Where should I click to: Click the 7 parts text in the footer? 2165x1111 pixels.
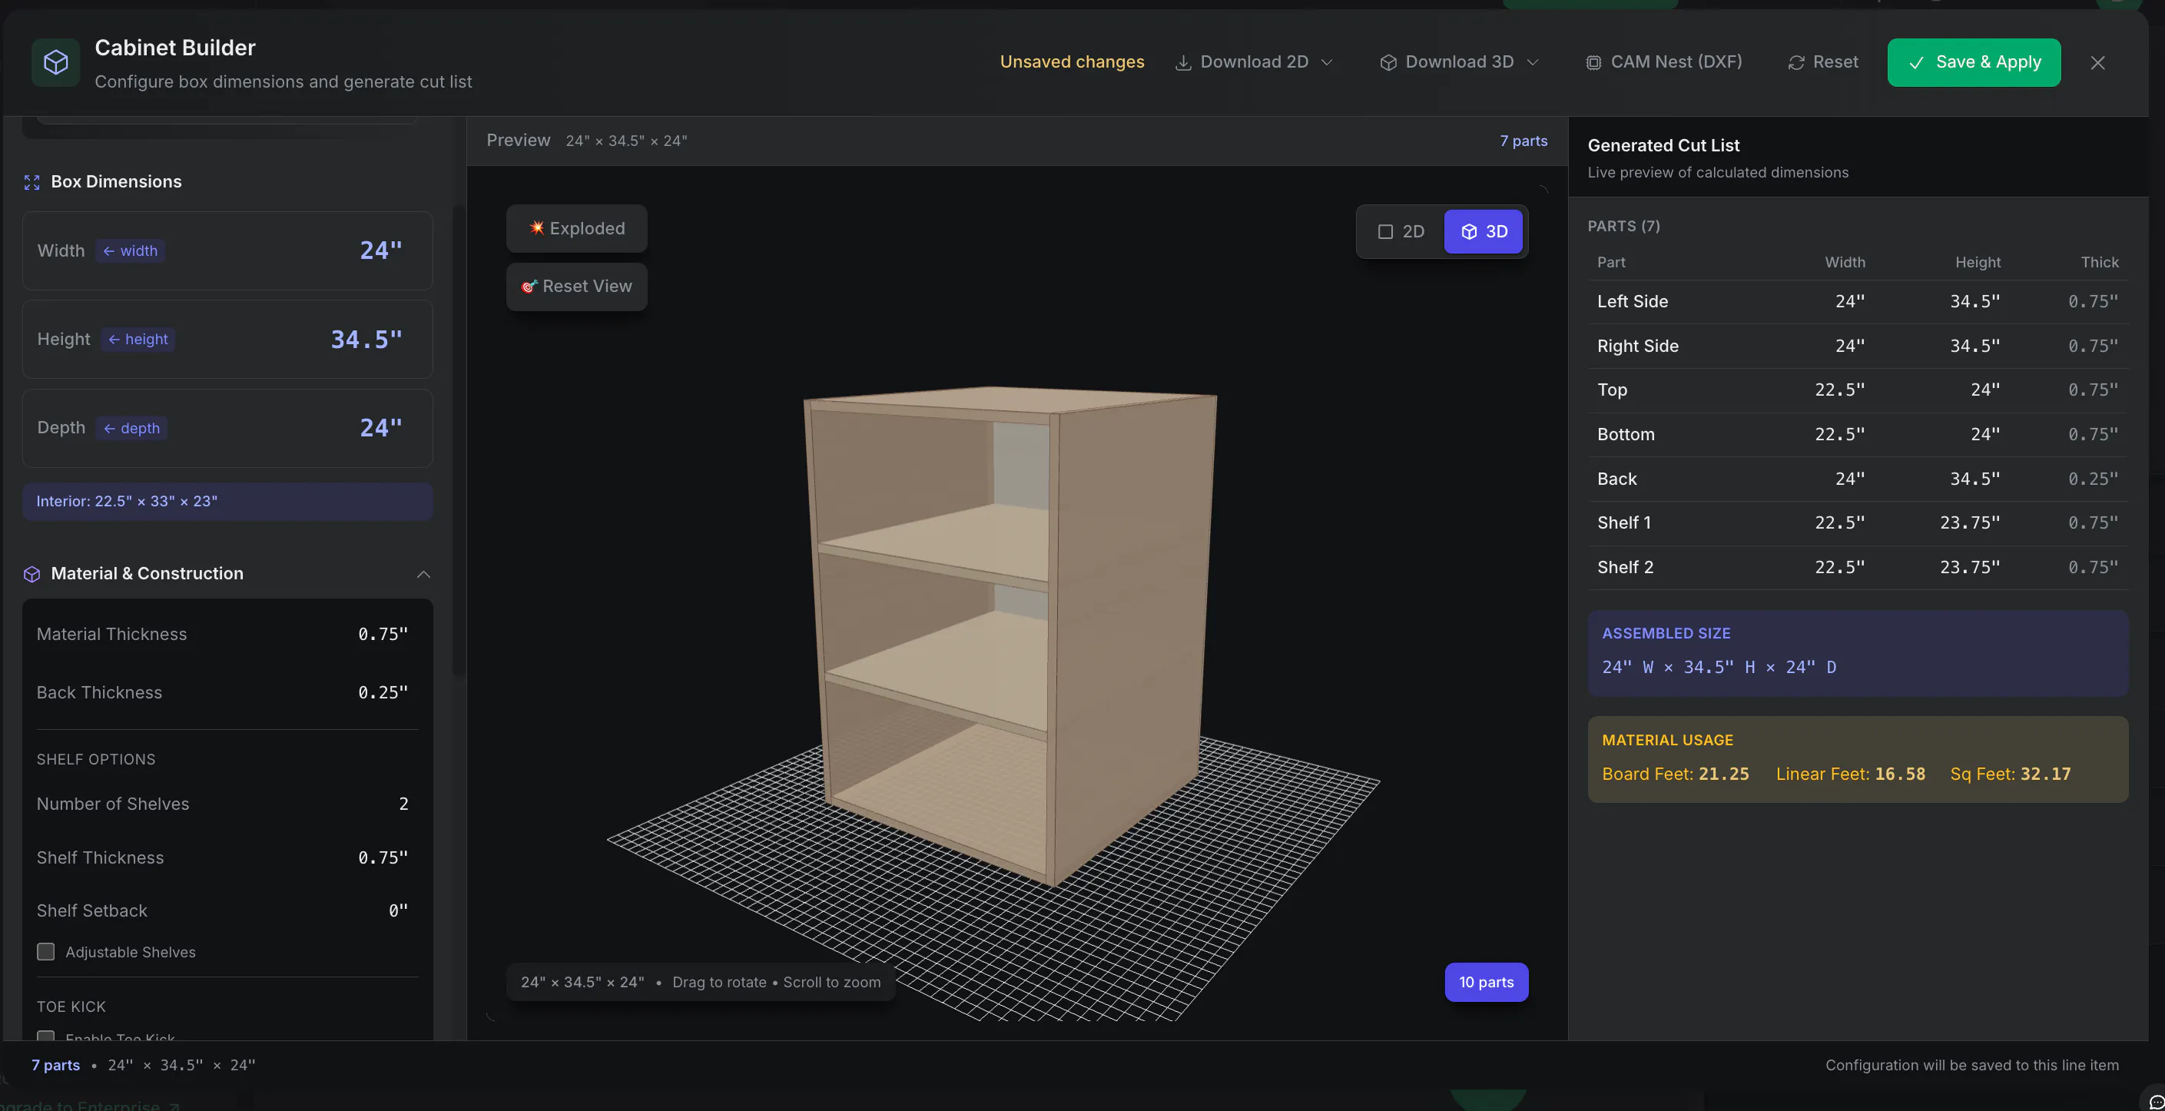click(55, 1065)
